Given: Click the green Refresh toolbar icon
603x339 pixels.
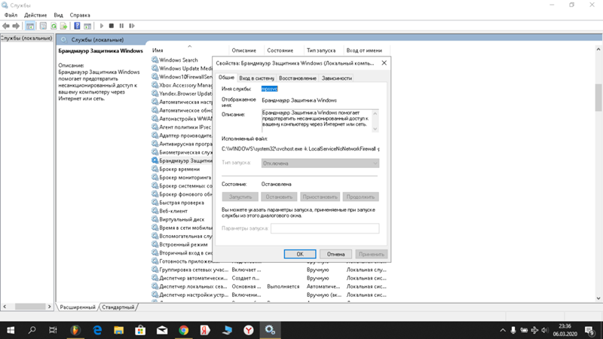Looking at the screenshot, I should (54, 26).
